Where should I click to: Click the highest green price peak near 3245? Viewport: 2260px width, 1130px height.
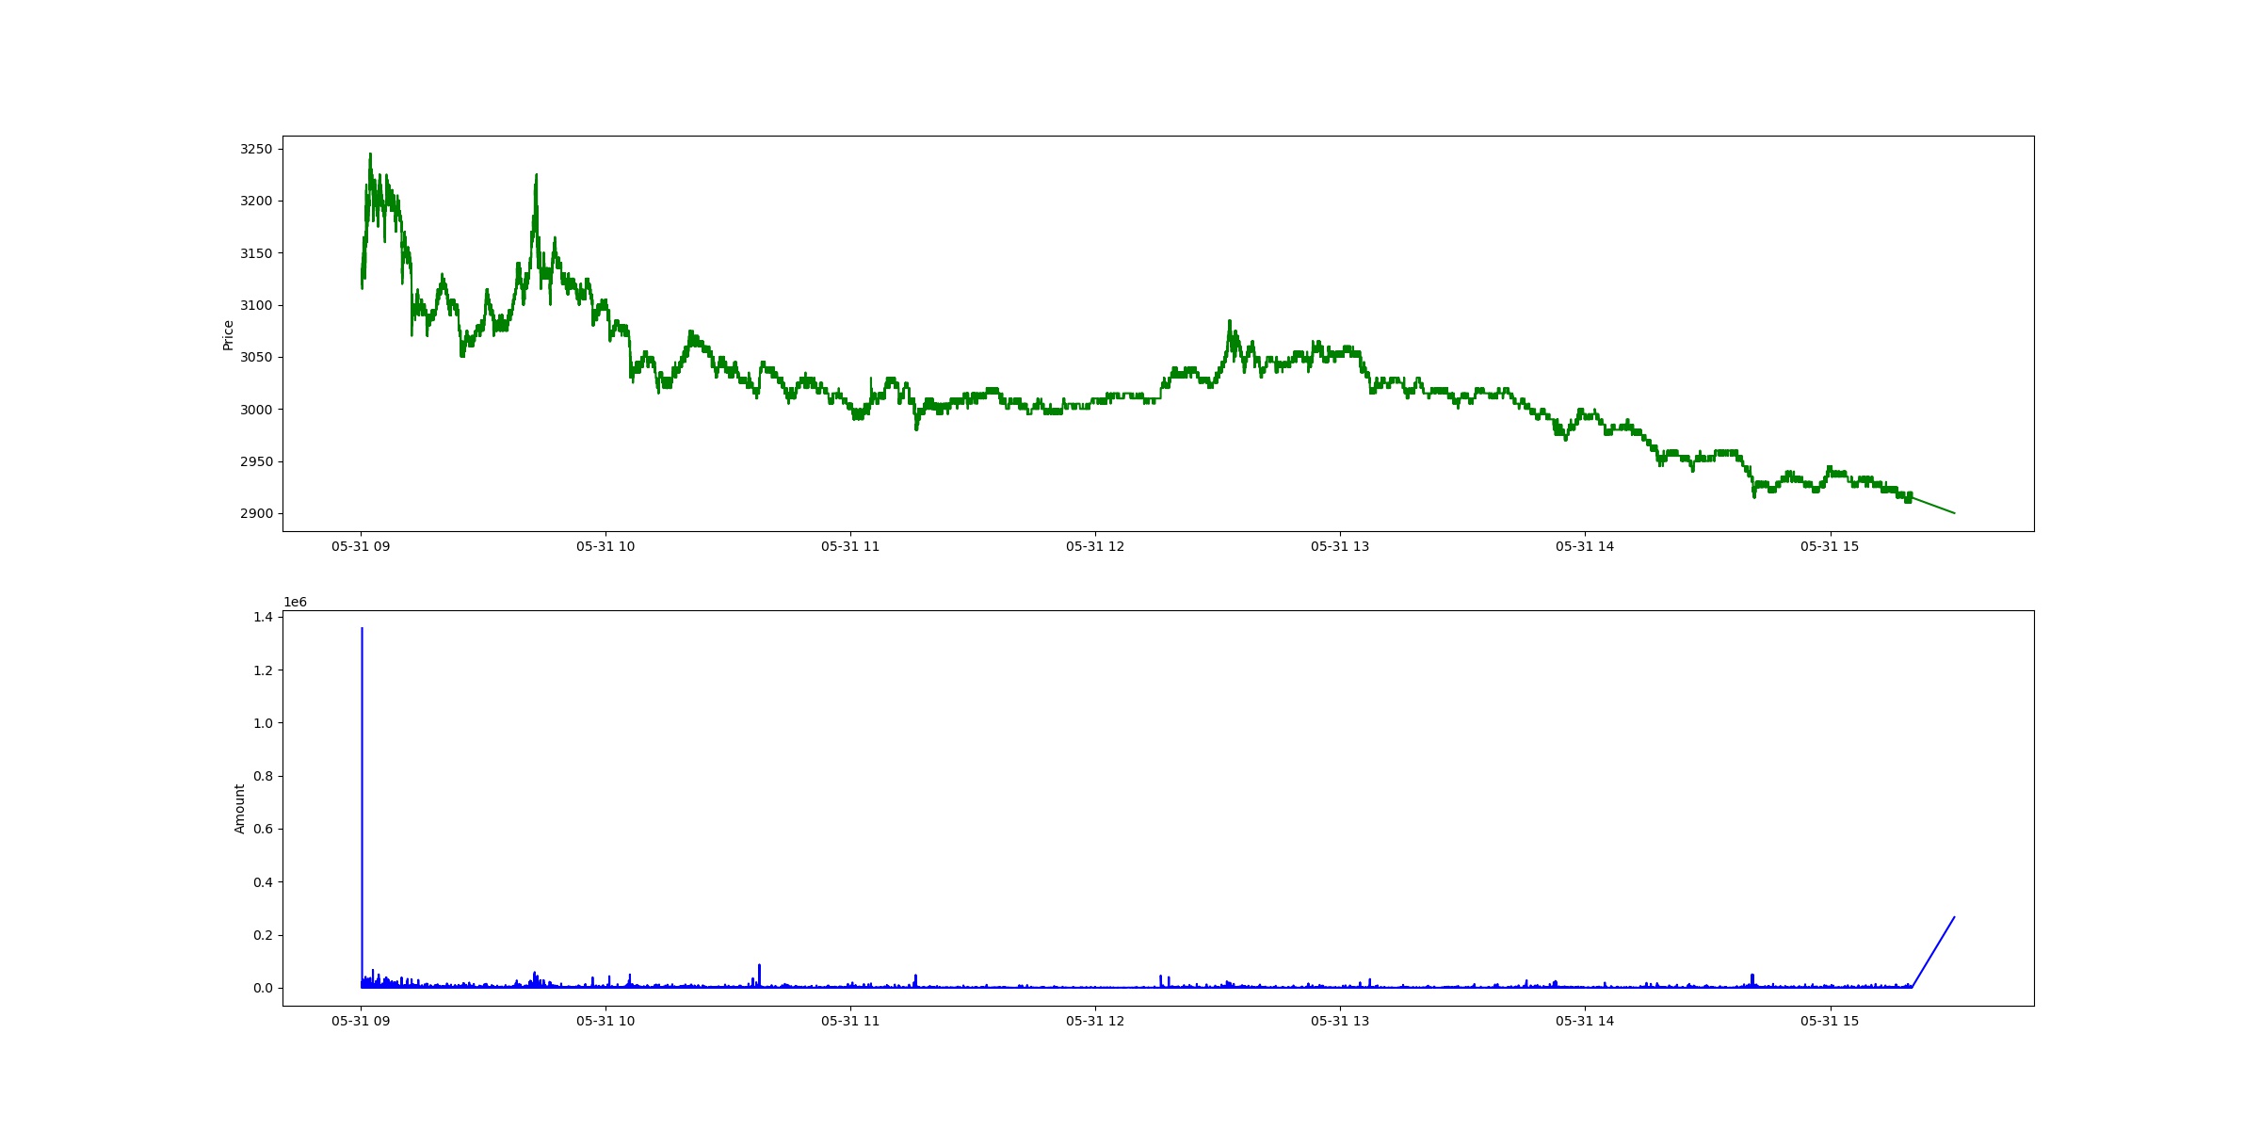click(x=370, y=155)
